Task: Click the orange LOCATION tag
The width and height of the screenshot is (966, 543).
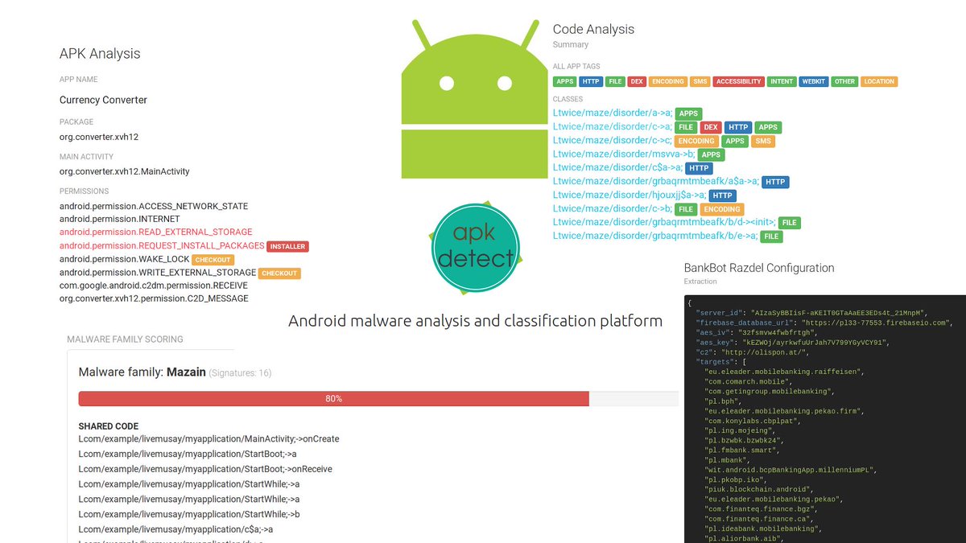Action: point(879,81)
